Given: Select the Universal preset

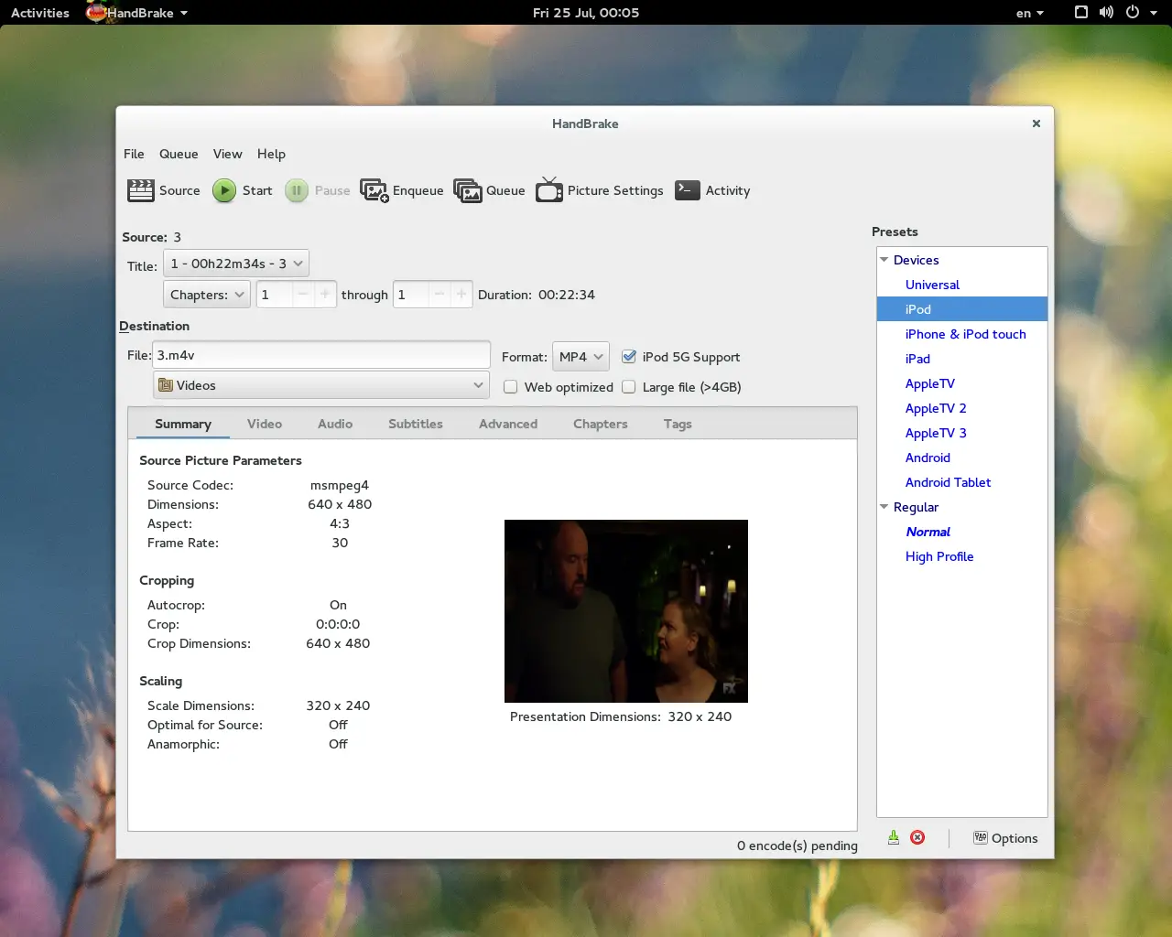Looking at the screenshot, I should coord(961,285).
